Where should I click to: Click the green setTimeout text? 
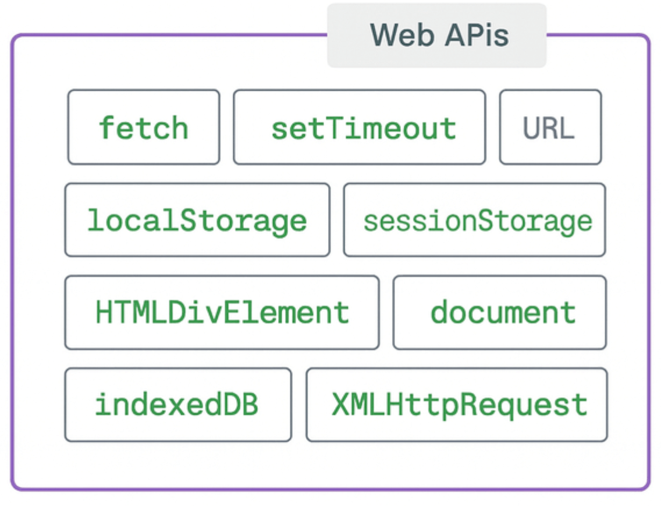[x=364, y=128]
